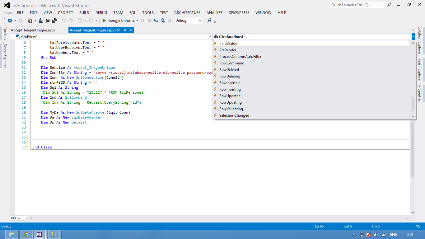Click the Navigate Backward arrow icon
The width and height of the screenshot is (425, 239).
click(x=10, y=21)
